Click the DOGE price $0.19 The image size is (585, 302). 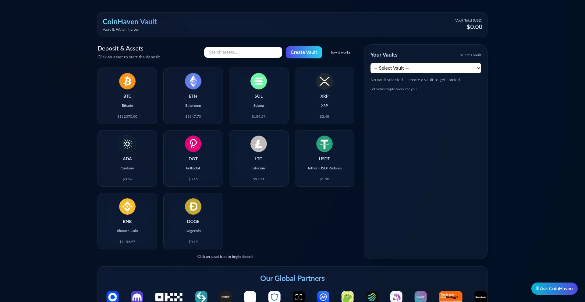pyautogui.click(x=193, y=242)
